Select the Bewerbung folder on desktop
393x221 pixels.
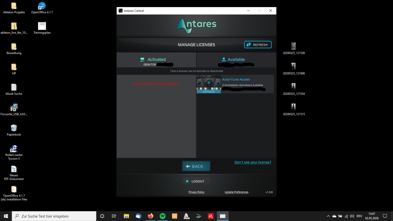tap(14, 49)
